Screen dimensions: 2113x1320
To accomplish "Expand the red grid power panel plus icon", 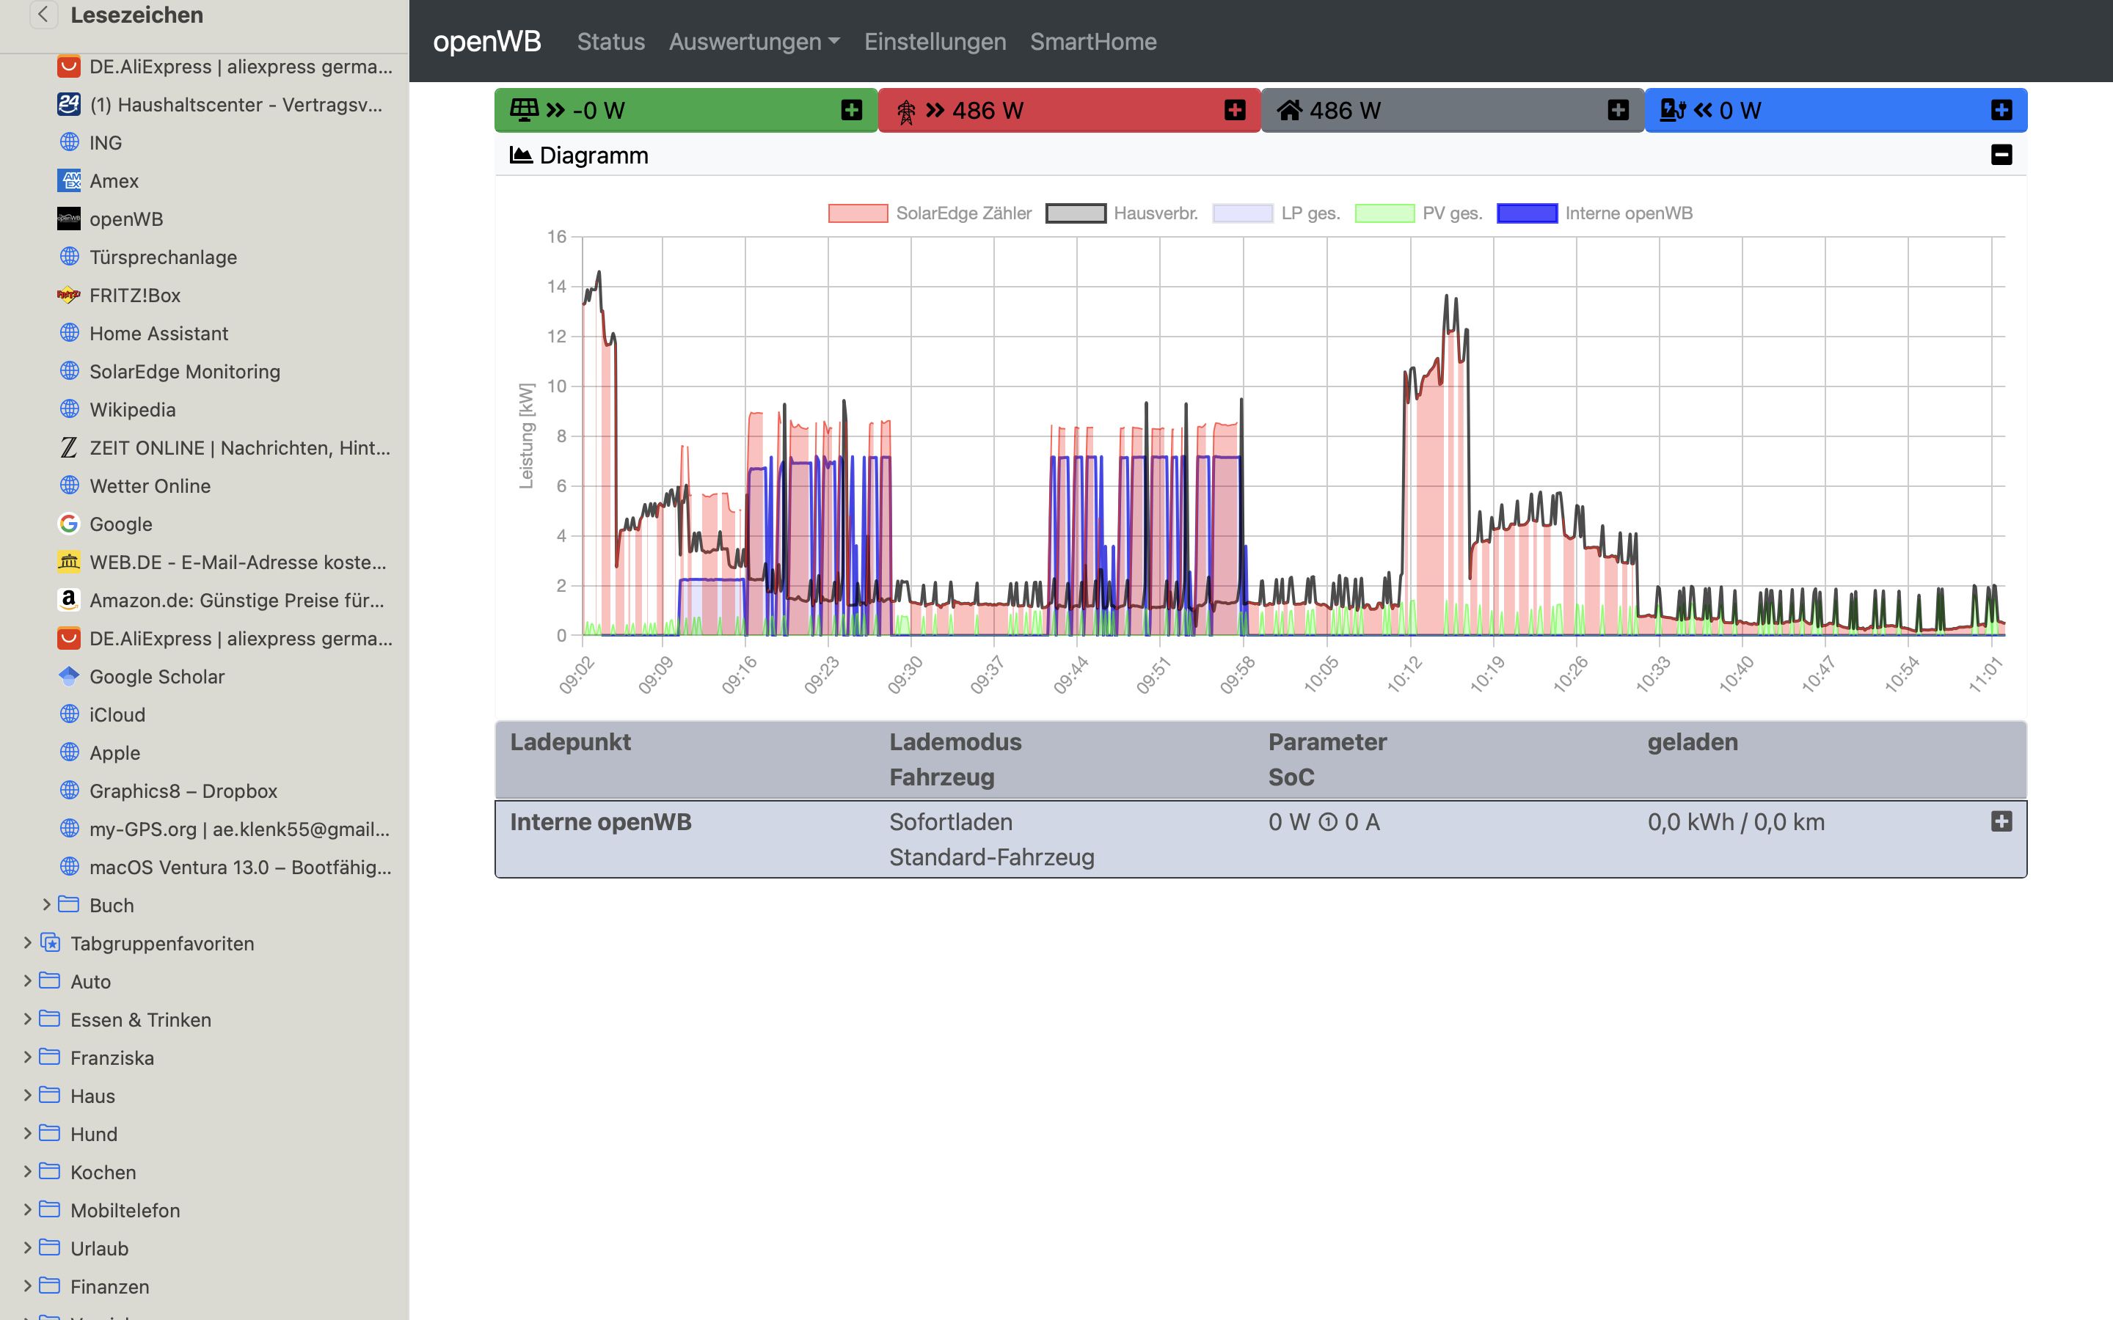I will 1235,110.
